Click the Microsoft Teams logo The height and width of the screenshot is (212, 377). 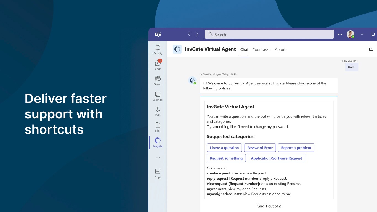click(x=158, y=34)
